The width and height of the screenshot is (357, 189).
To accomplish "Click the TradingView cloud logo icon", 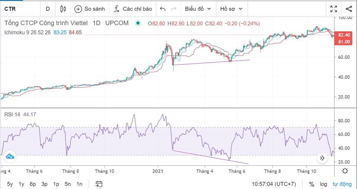I will 10,156.
